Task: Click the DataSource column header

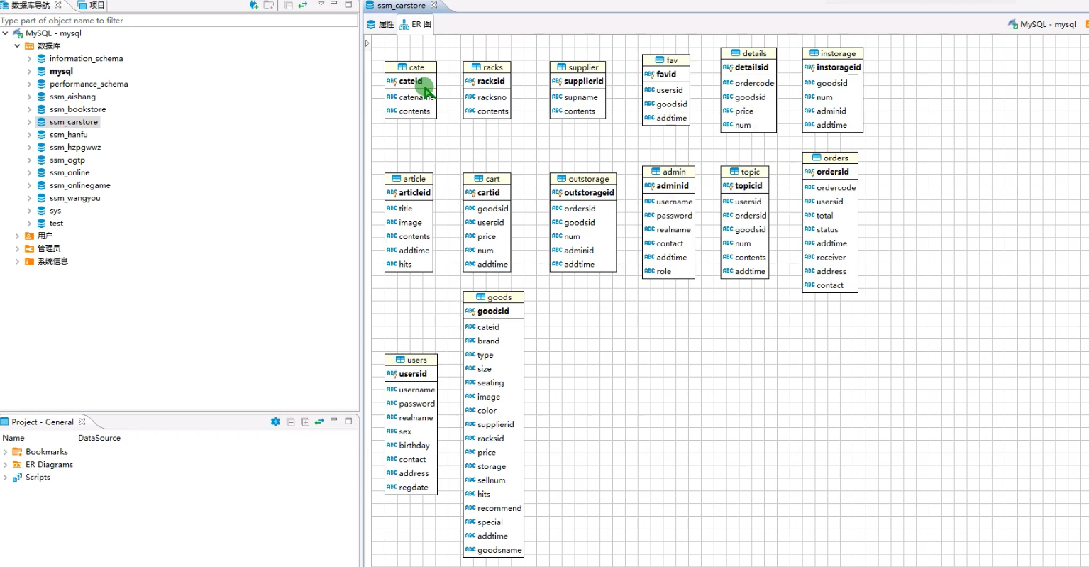Action: [99, 438]
